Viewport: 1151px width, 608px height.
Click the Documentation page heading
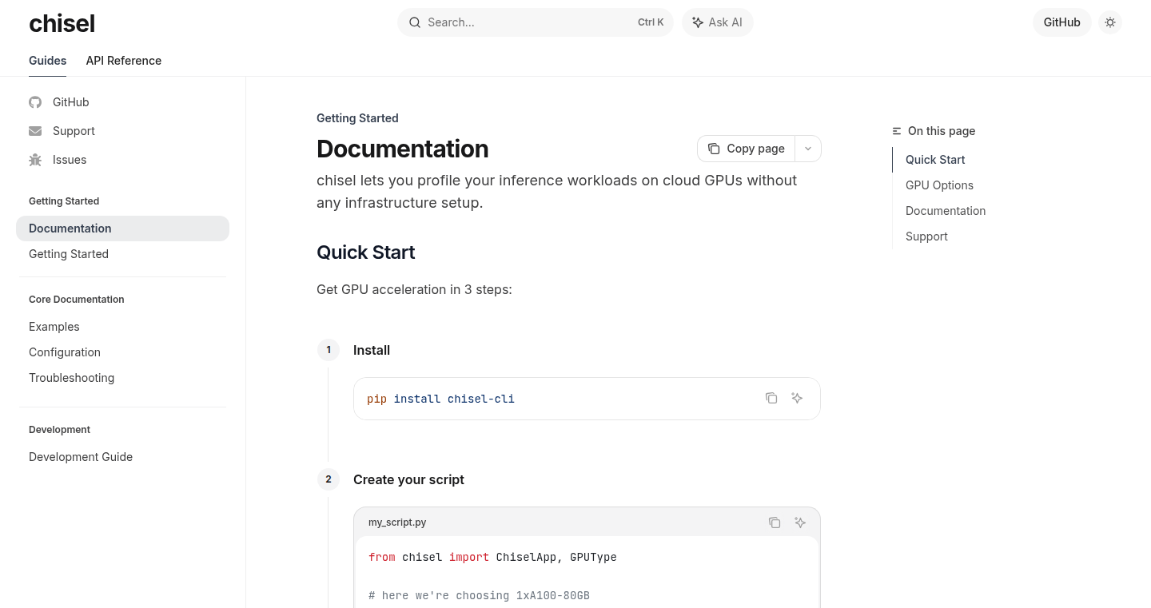point(402,149)
